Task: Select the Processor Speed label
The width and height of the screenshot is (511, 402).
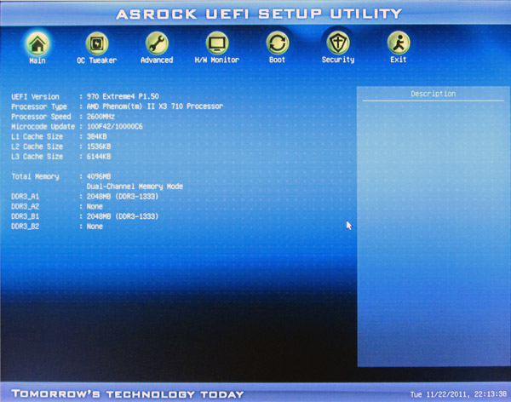Action: [41, 117]
